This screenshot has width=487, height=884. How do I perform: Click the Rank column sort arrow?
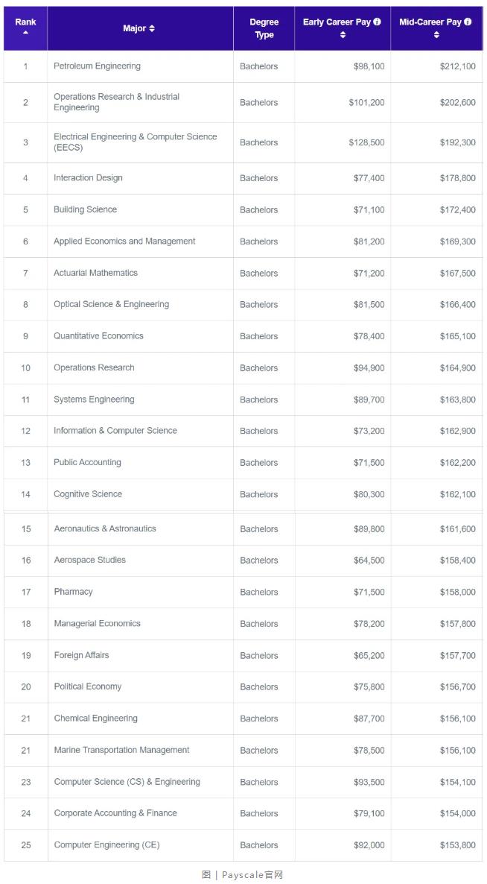click(x=25, y=32)
